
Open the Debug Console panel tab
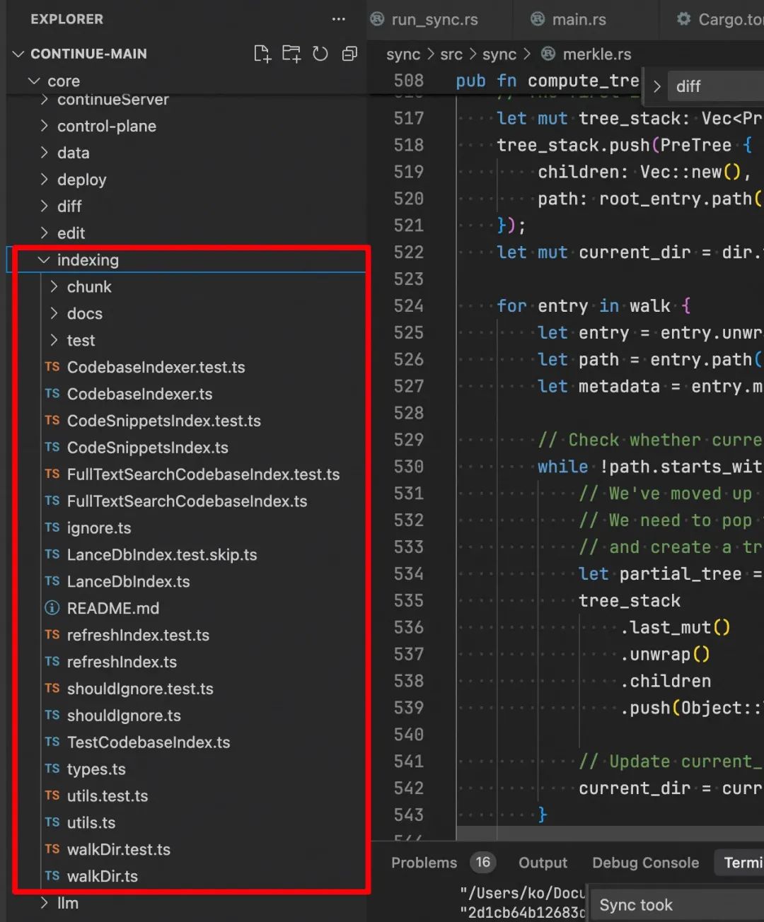(x=646, y=863)
